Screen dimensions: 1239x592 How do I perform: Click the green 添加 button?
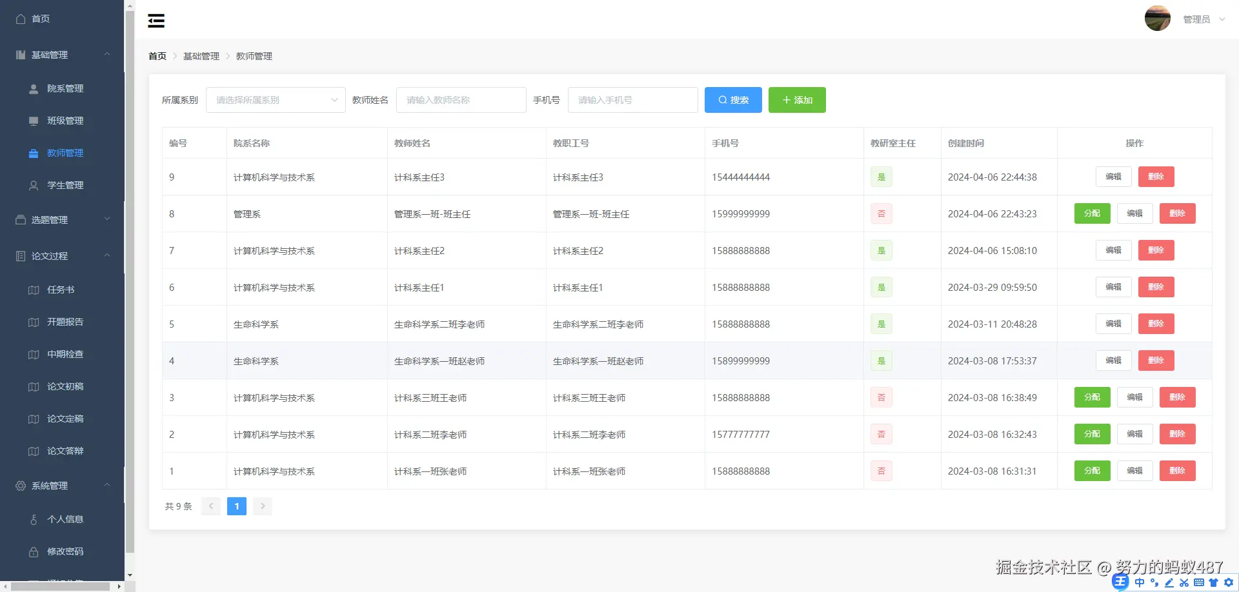click(797, 100)
